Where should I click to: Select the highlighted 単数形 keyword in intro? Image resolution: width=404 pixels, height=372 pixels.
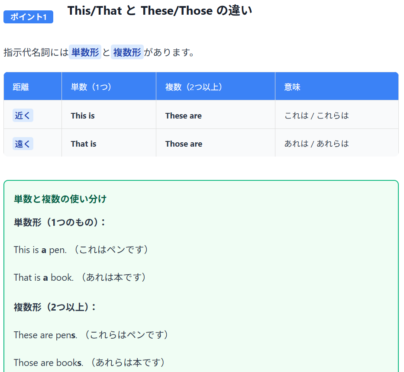(85, 52)
